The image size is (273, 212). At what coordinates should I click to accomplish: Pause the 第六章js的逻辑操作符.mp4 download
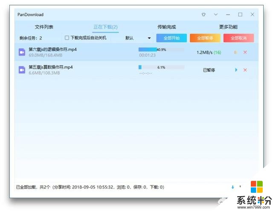pyautogui.click(x=236, y=52)
